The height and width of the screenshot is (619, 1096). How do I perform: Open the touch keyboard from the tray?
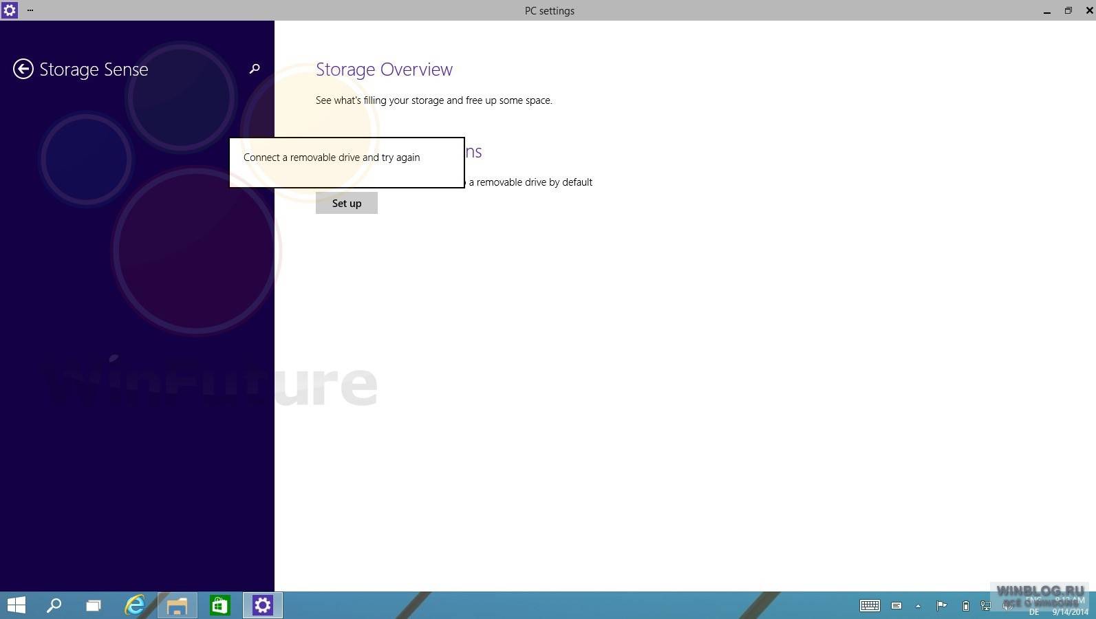click(870, 605)
